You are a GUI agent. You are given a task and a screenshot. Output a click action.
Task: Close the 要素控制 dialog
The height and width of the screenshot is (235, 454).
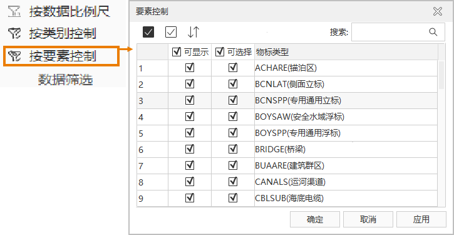pyautogui.click(x=438, y=11)
